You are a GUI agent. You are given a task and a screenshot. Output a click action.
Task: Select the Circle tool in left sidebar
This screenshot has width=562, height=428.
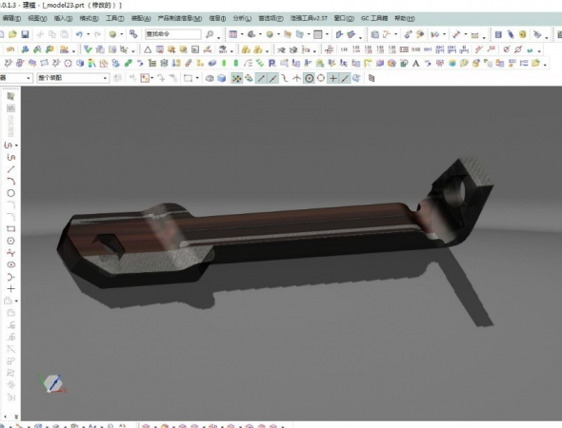click(x=10, y=193)
